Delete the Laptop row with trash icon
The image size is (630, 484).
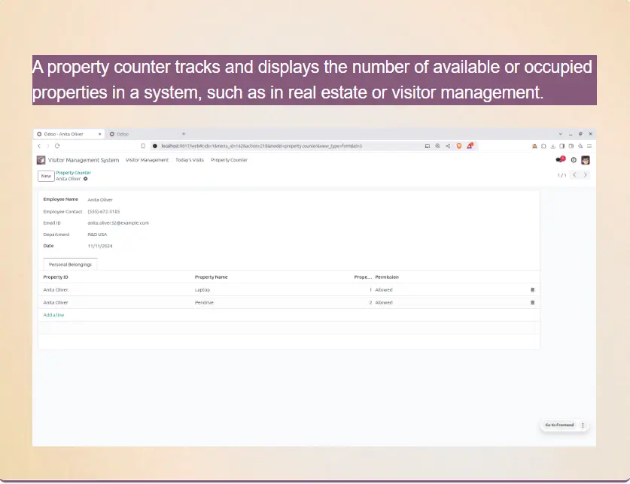point(532,289)
